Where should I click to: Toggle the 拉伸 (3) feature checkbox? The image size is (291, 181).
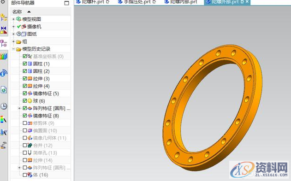pyautogui.click(x=25, y=79)
